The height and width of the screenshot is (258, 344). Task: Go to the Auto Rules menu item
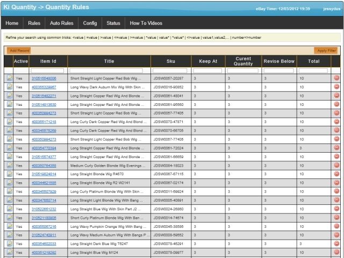[x=62, y=24]
